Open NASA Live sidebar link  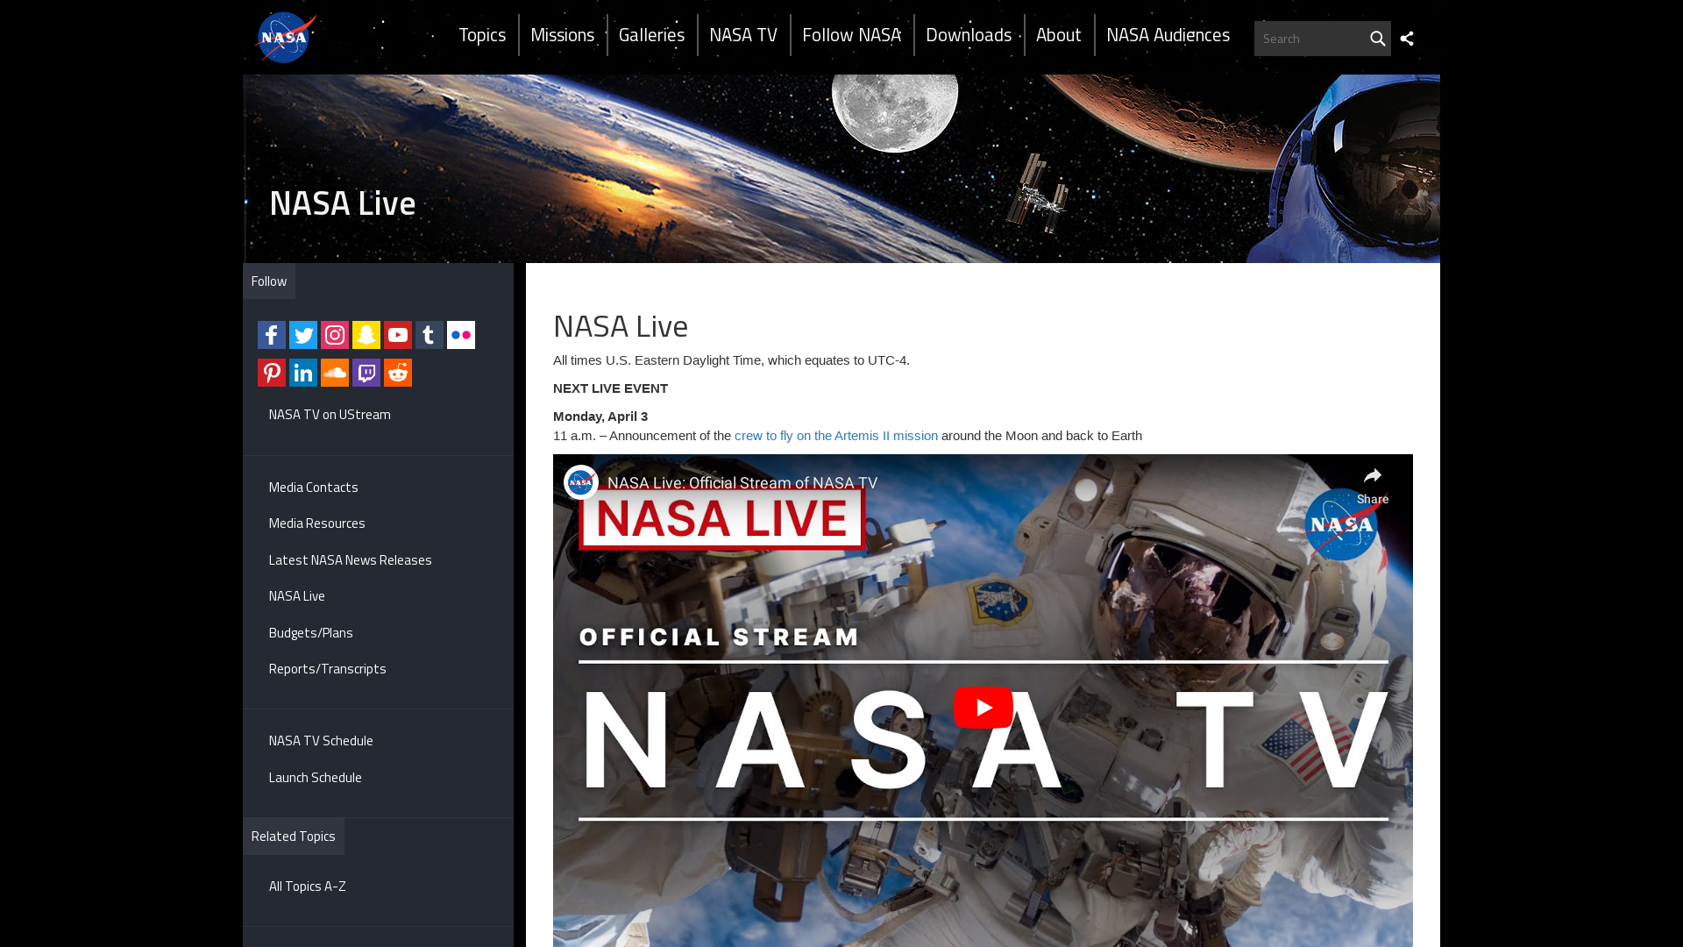coord(296,596)
